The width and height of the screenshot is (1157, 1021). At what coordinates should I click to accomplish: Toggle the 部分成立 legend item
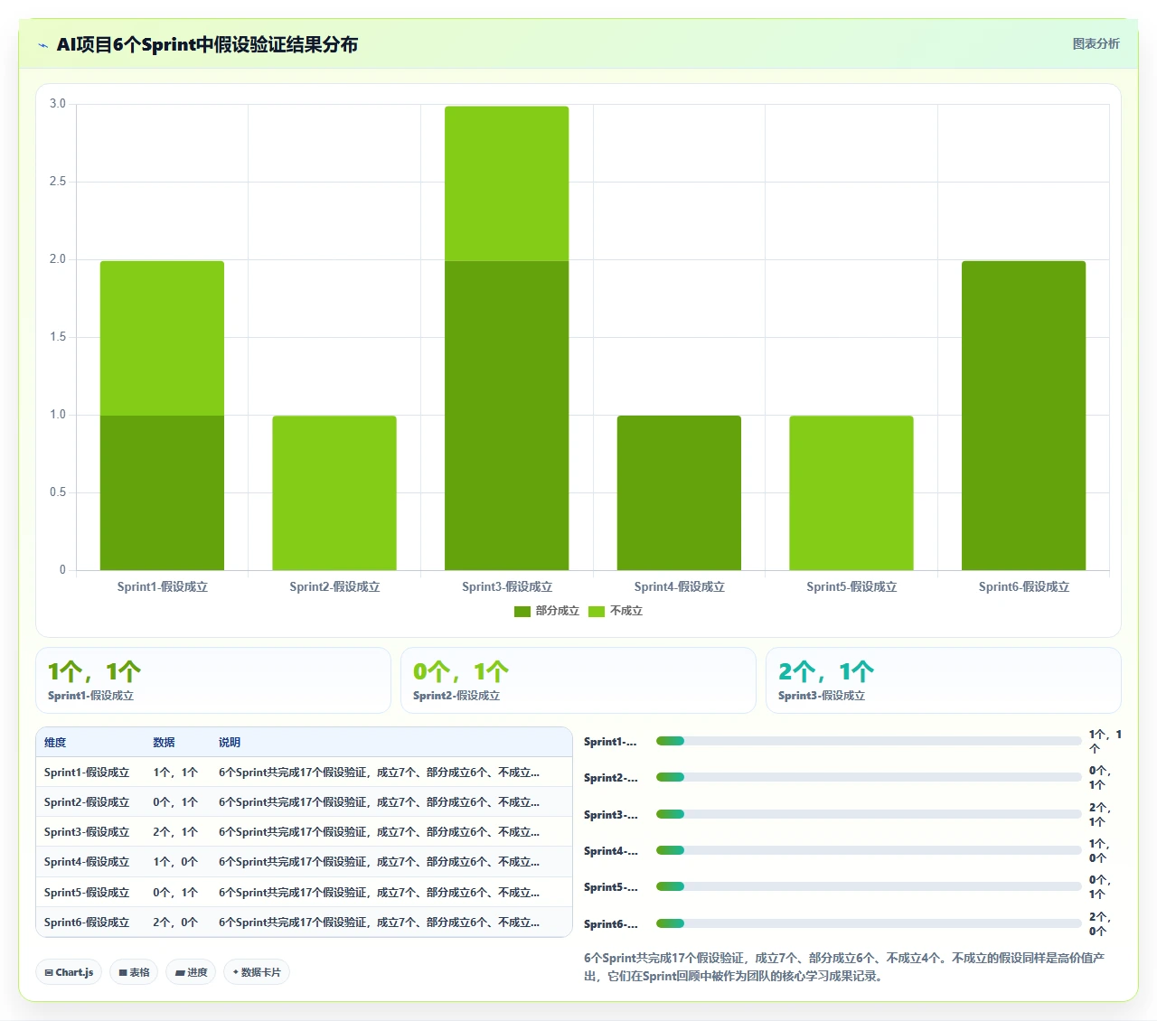pos(547,611)
